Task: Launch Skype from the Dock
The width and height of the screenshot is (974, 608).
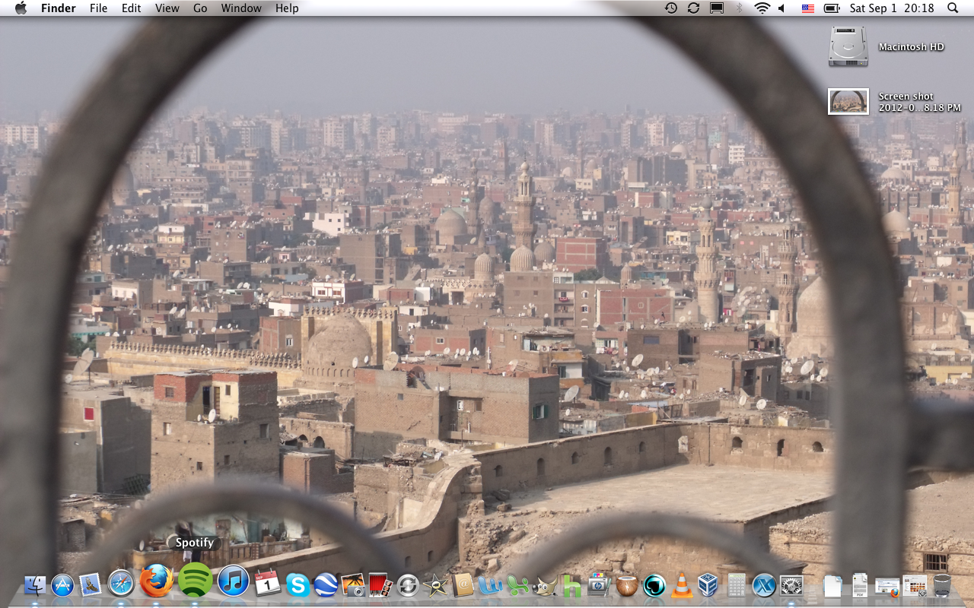Action: 298,585
